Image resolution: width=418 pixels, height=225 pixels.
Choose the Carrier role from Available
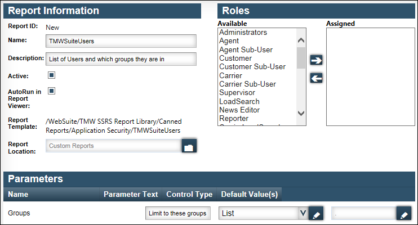[230, 75]
